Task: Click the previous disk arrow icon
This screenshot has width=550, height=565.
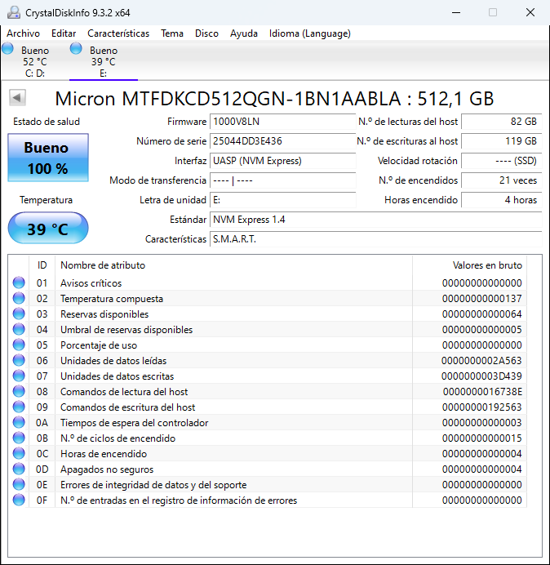Action: [17, 98]
